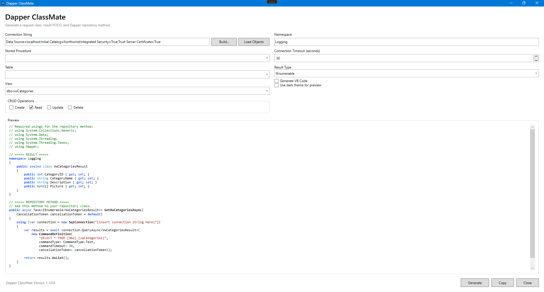Increase connection timeout with up arrow
This screenshot has height=292, width=544.
tap(536, 56)
